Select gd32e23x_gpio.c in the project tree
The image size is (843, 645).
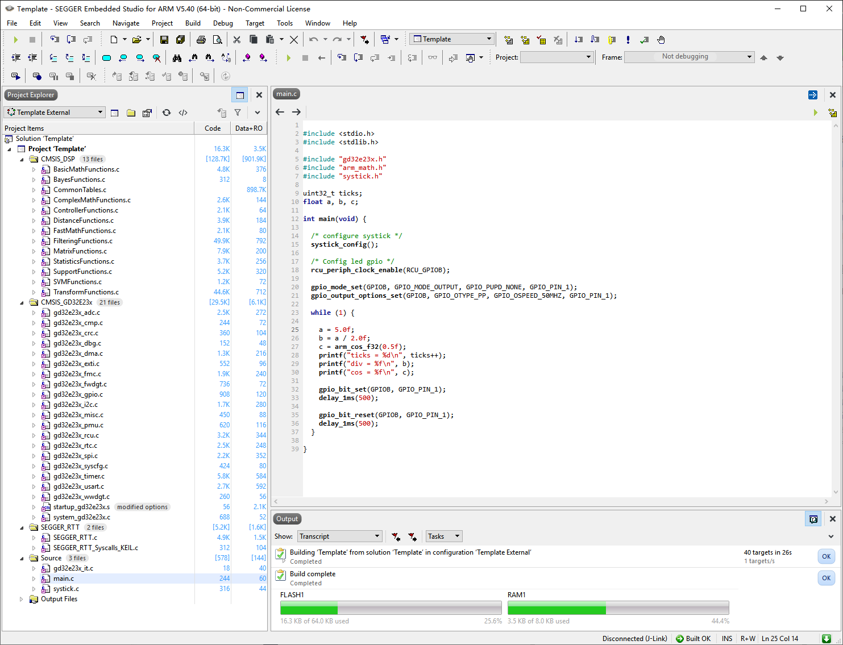[78, 394]
